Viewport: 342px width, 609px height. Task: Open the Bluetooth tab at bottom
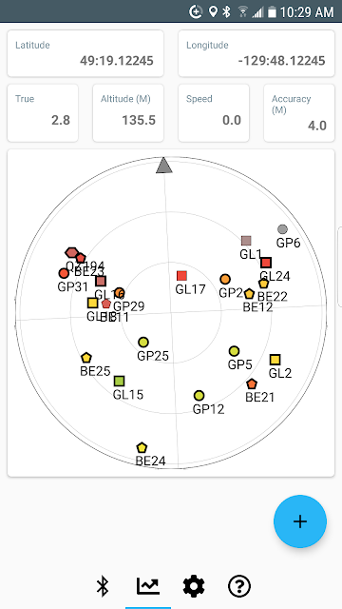(103, 586)
